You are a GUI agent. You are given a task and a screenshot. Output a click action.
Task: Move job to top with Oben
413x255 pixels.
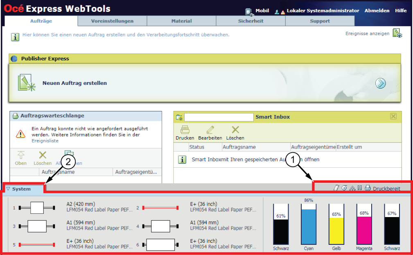pyautogui.click(x=21, y=158)
